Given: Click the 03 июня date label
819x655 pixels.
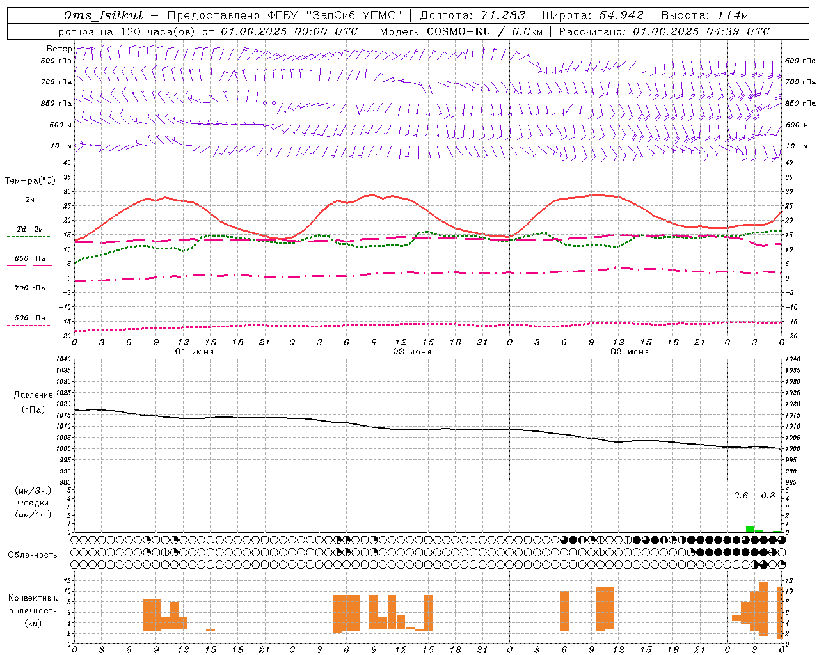Looking at the screenshot, I should point(630,352).
